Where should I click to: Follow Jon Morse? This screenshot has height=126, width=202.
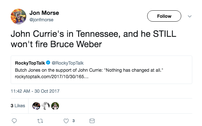point(164,16)
